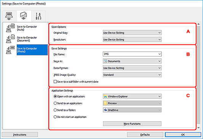203x139 pixels.
Task: Open the JPEG Image Quality dropdown
Action: coord(132,75)
